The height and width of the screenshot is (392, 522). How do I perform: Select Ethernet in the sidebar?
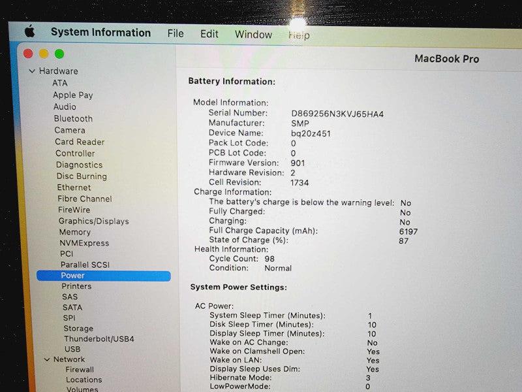coord(74,188)
